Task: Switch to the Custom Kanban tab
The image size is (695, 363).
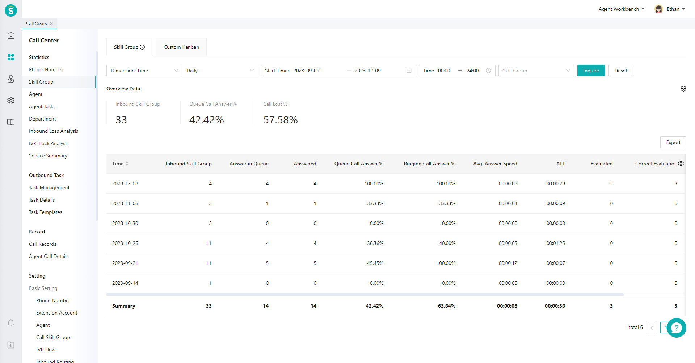Action: (x=181, y=47)
